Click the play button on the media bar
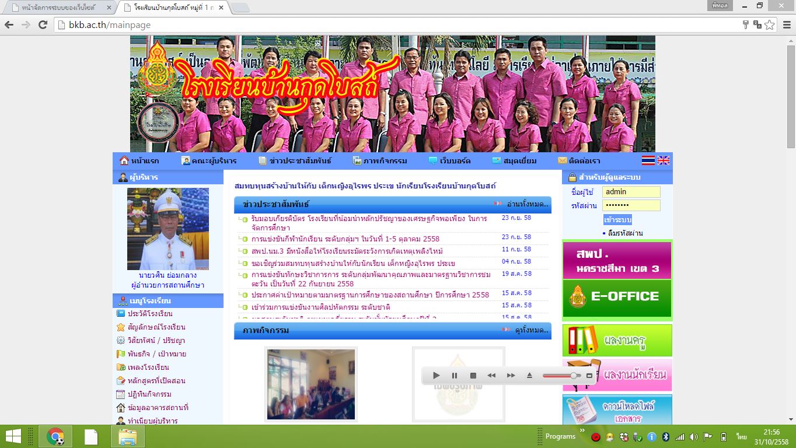This screenshot has width=796, height=448. 436,376
